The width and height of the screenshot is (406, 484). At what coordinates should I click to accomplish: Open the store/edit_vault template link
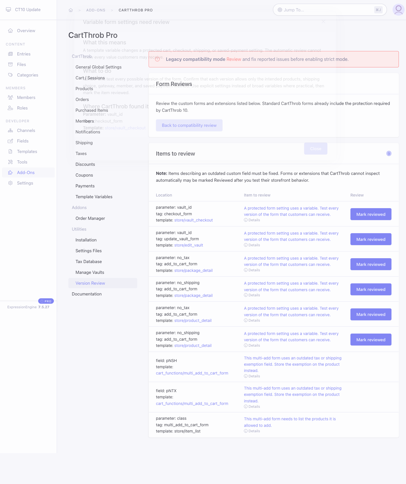(189, 245)
